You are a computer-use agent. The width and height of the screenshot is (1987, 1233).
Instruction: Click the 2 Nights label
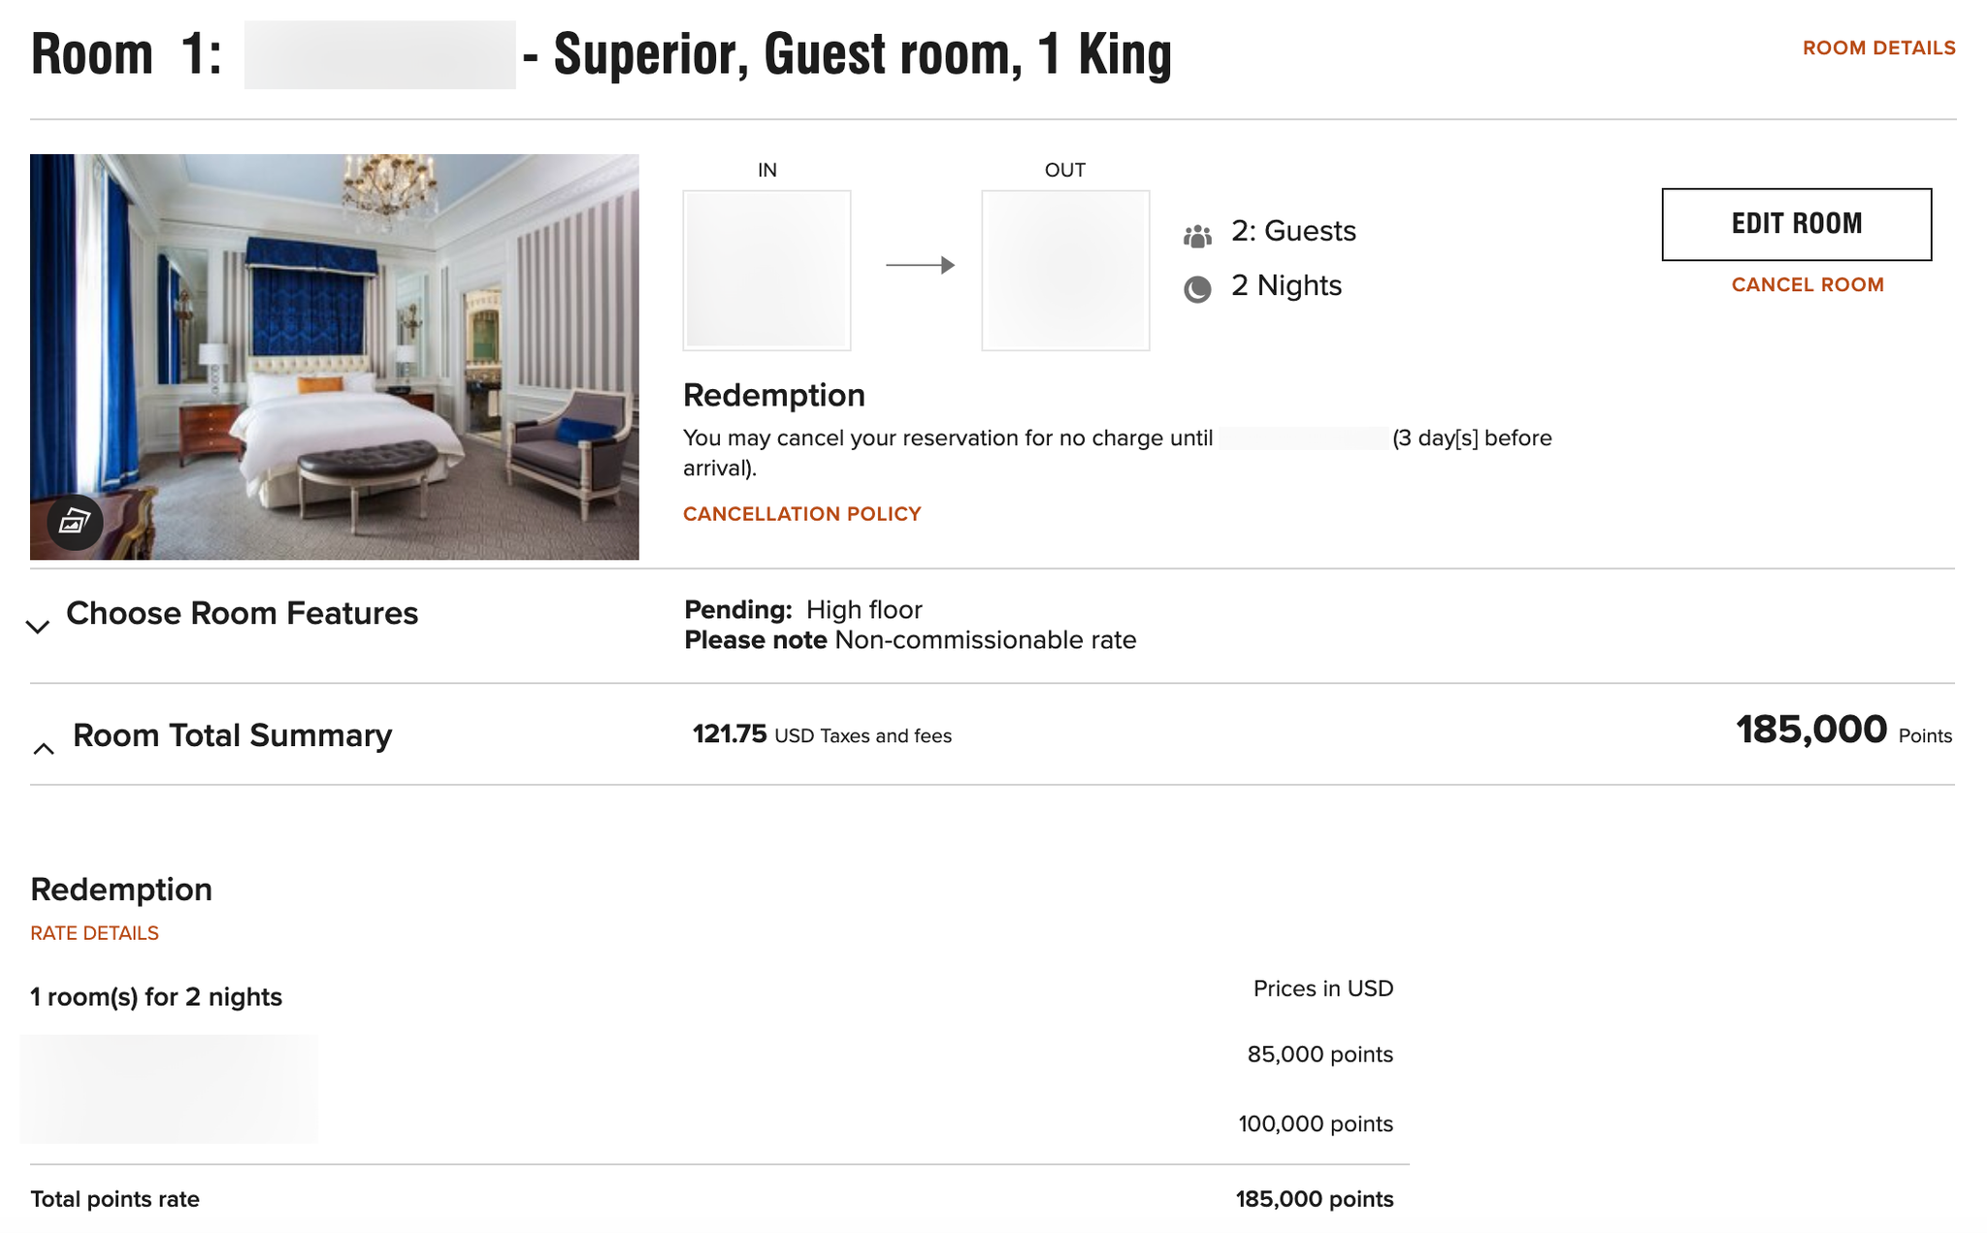point(1285,285)
